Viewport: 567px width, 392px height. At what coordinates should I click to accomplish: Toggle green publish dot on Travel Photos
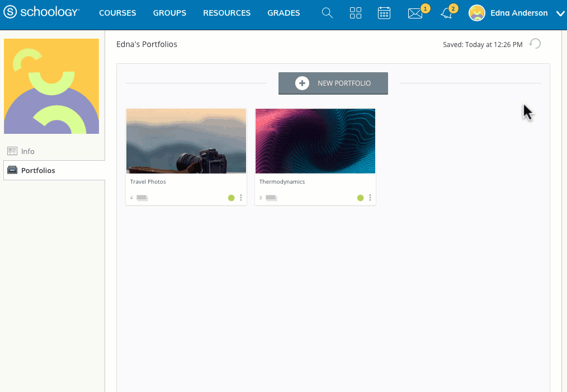(x=231, y=198)
